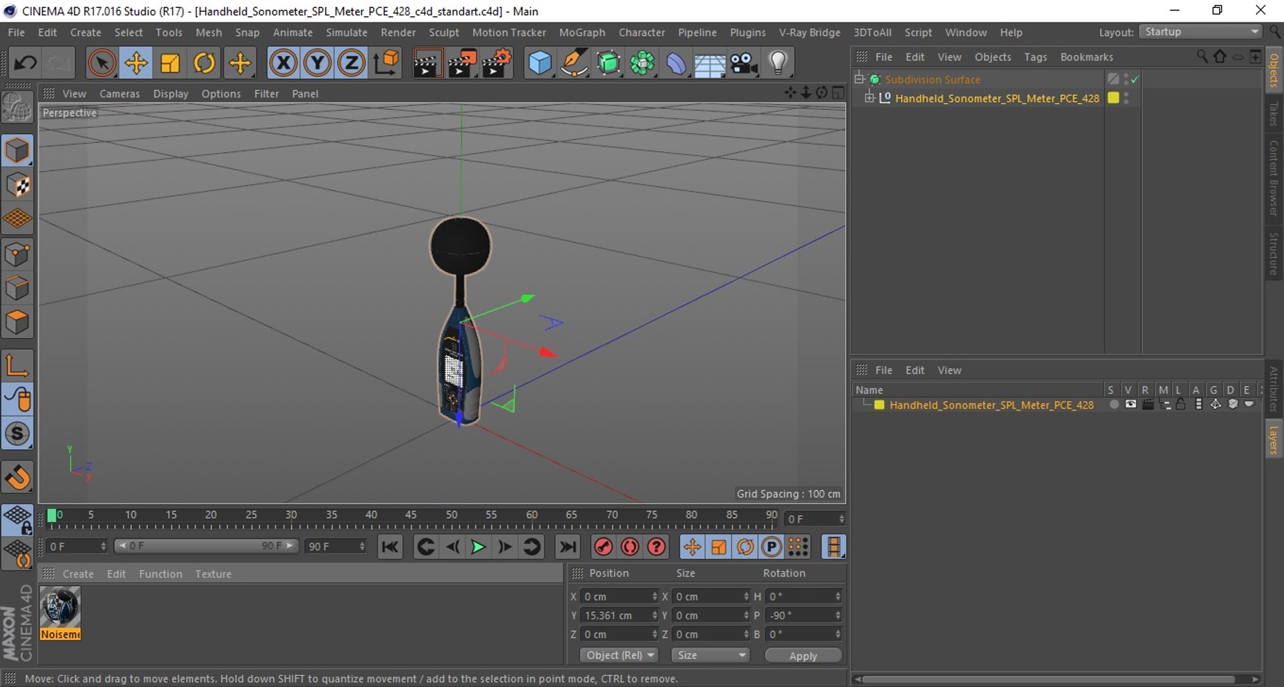This screenshot has height=687, width=1284.
Task: Click the timeline preview range slider bar
Action: point(205,546)
